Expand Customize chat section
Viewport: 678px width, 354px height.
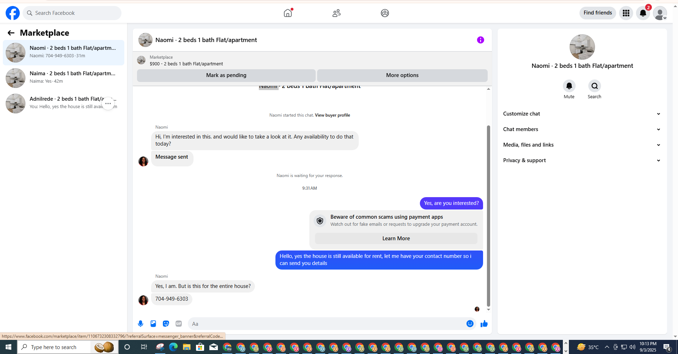click(582, 114)
